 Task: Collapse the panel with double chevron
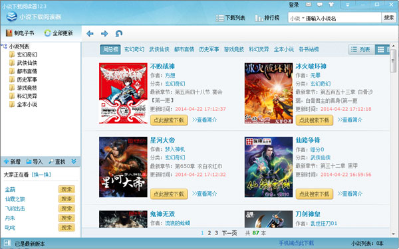[74, 161]
